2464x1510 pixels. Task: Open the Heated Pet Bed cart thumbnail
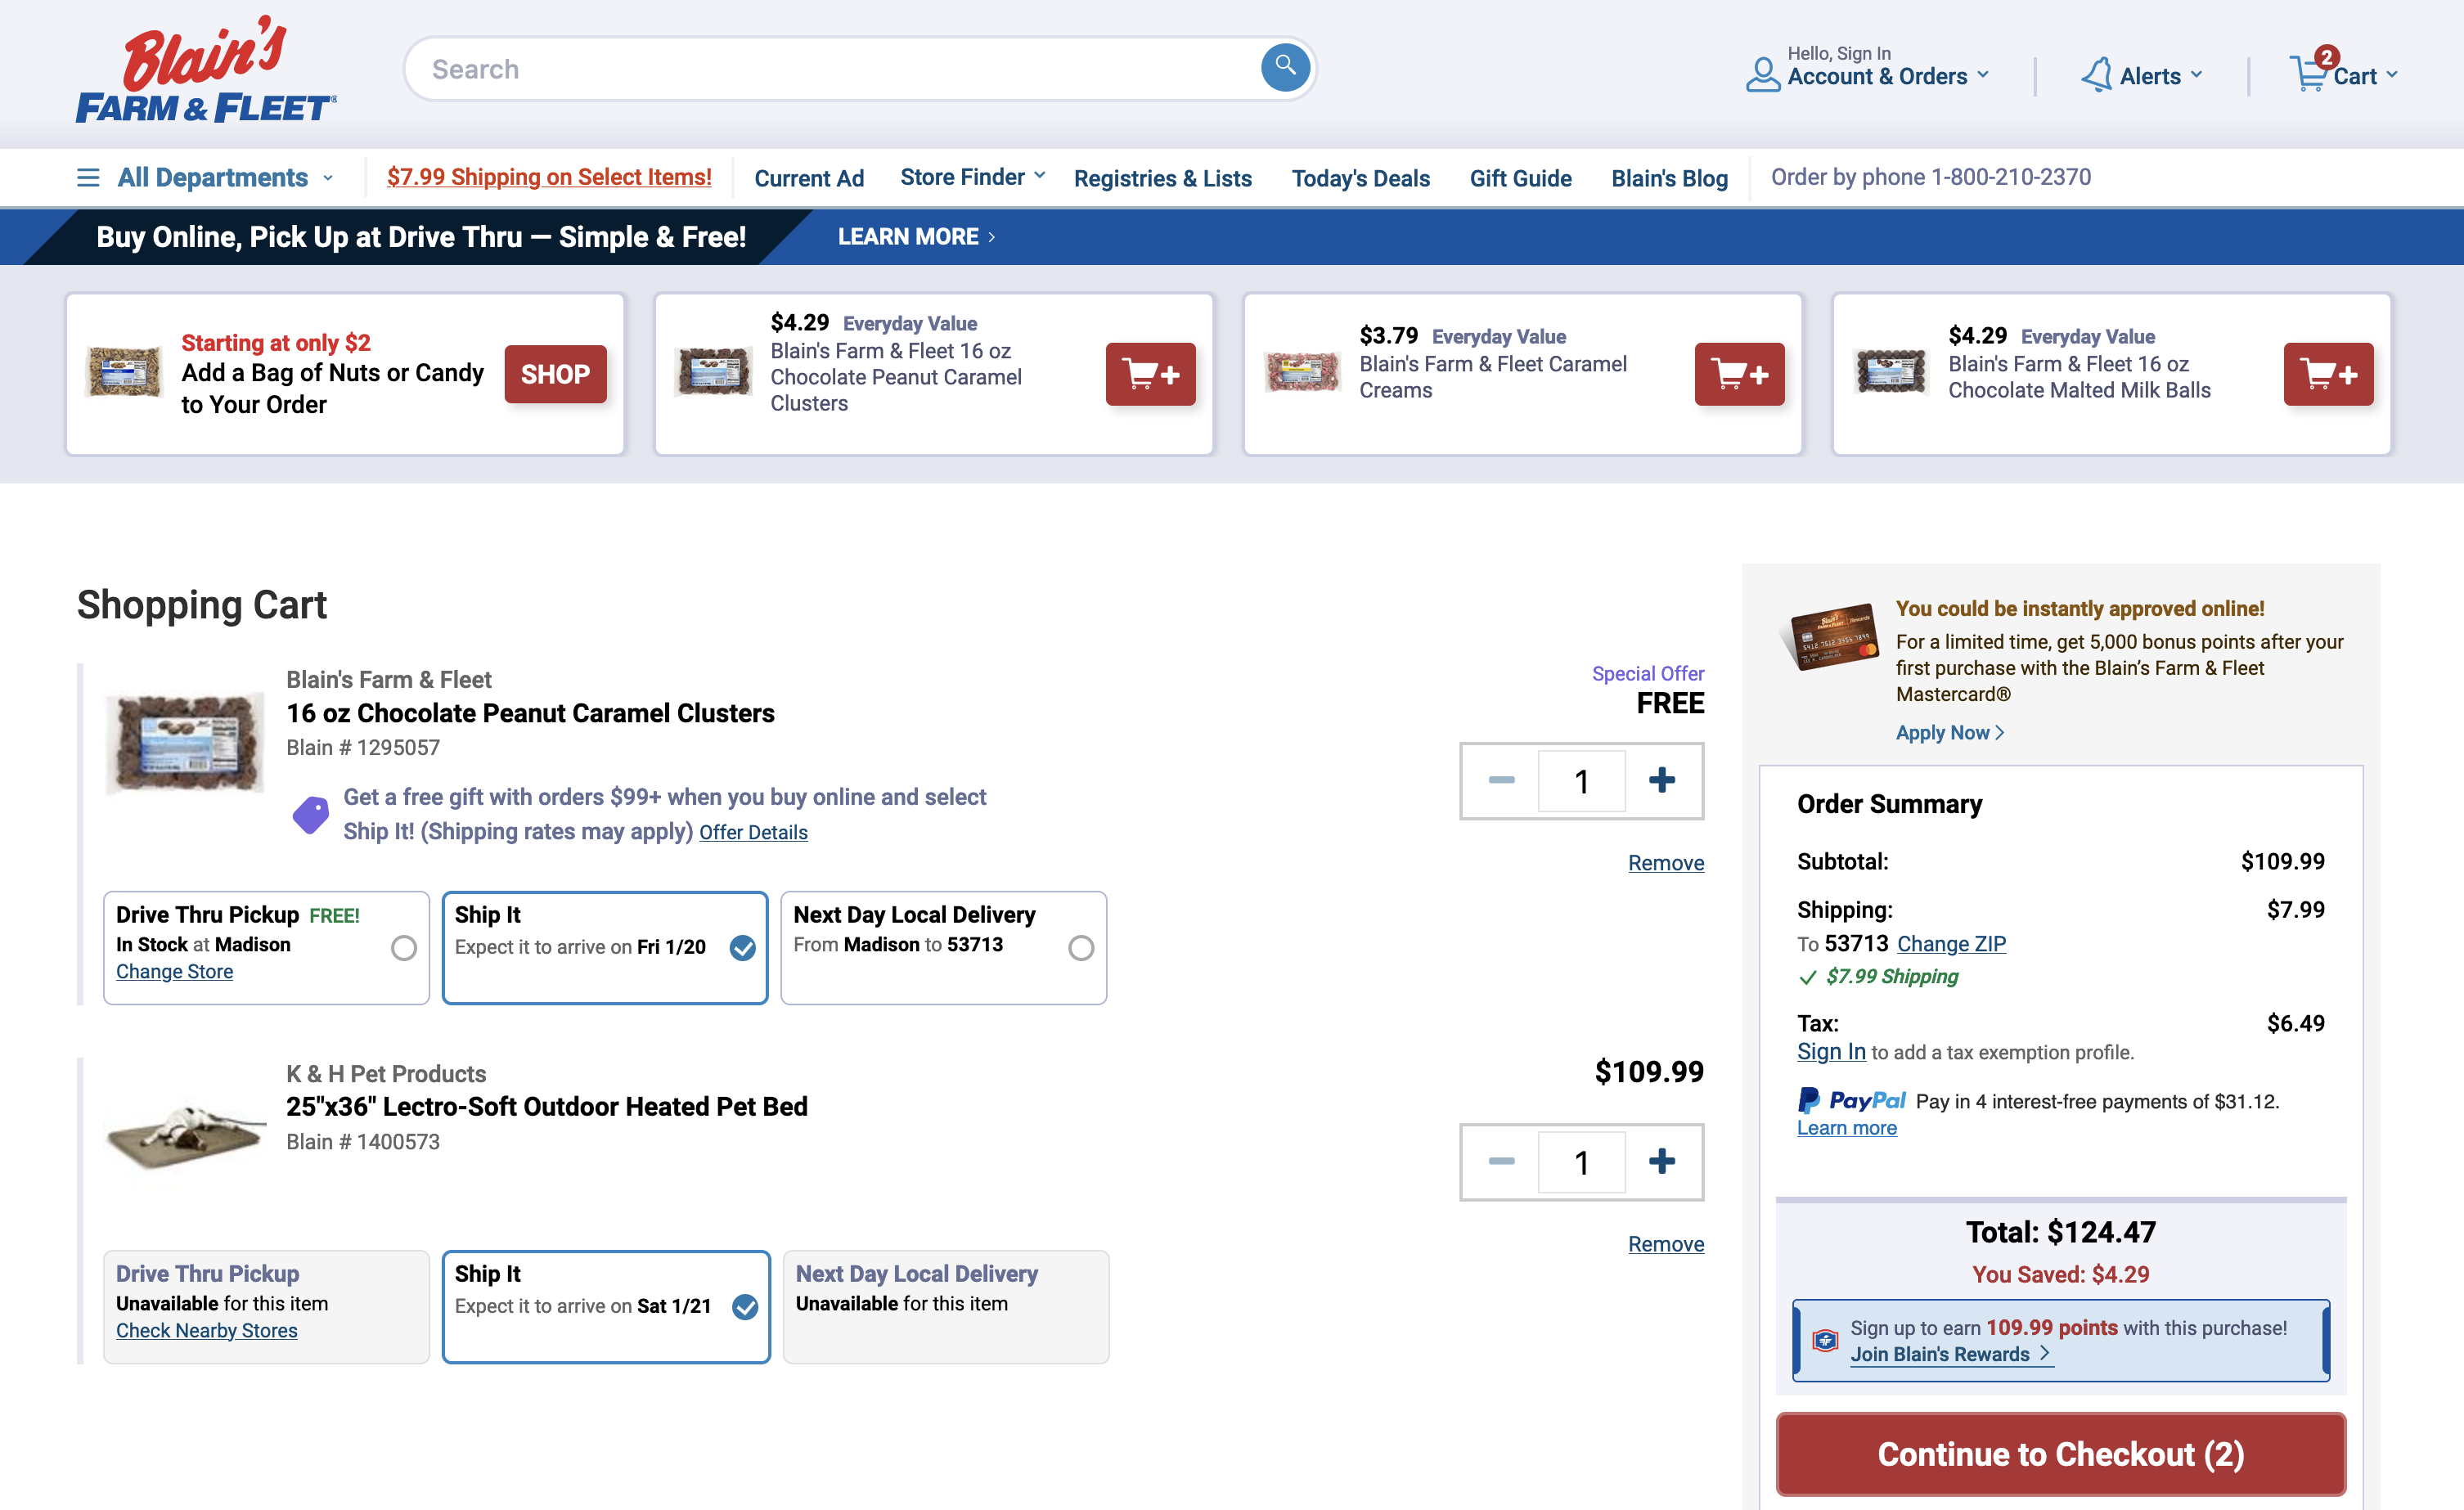[186, 1136]
